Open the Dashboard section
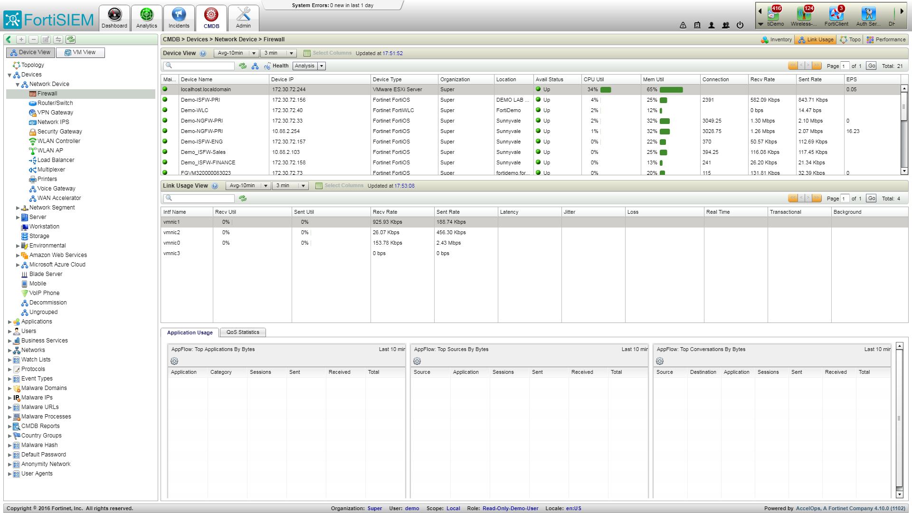 pyautogui.click(x=114, y=18)
